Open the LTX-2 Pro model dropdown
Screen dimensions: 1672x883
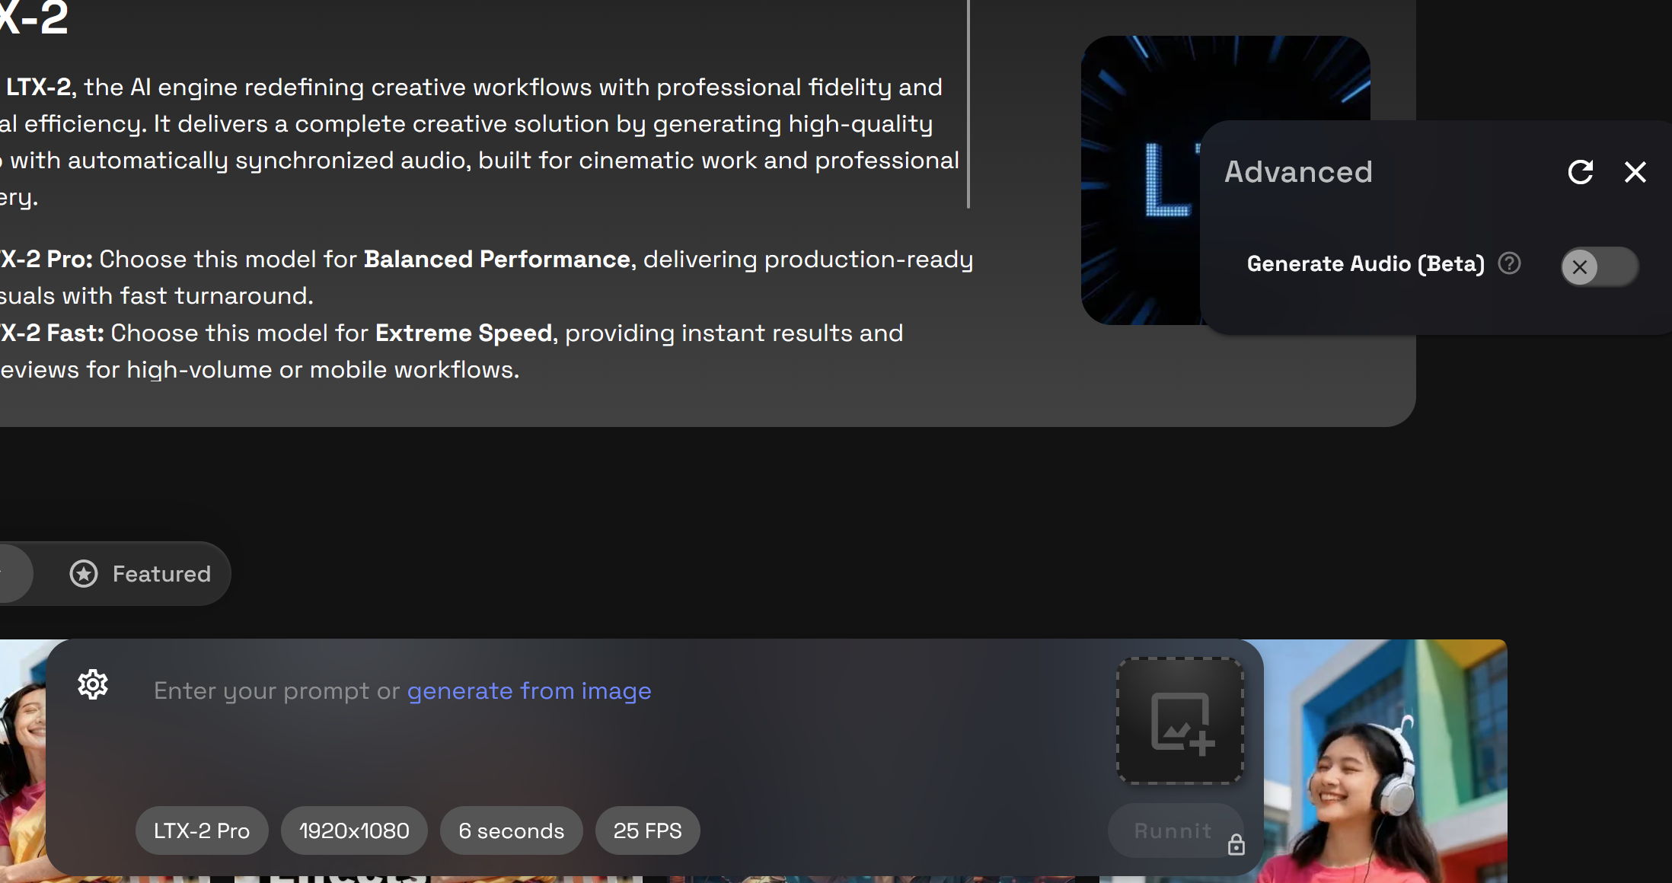202,830
